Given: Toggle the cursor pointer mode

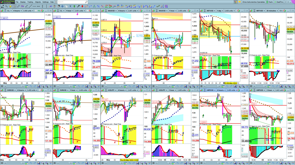Looking at the screenshot, I should [x=14, y=6].
